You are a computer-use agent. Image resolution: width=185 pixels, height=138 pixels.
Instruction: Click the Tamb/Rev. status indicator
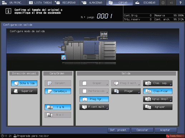(x=175, y=136)
